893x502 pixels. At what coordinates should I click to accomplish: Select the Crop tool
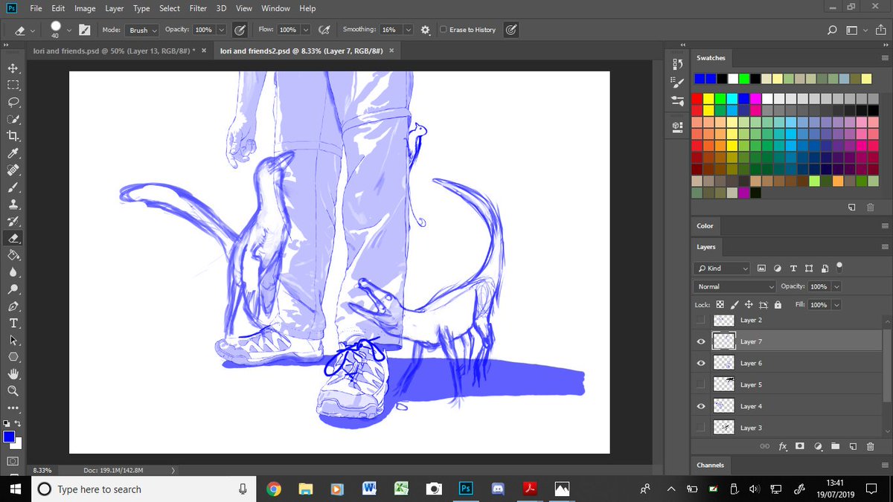(x=13, y=136)
